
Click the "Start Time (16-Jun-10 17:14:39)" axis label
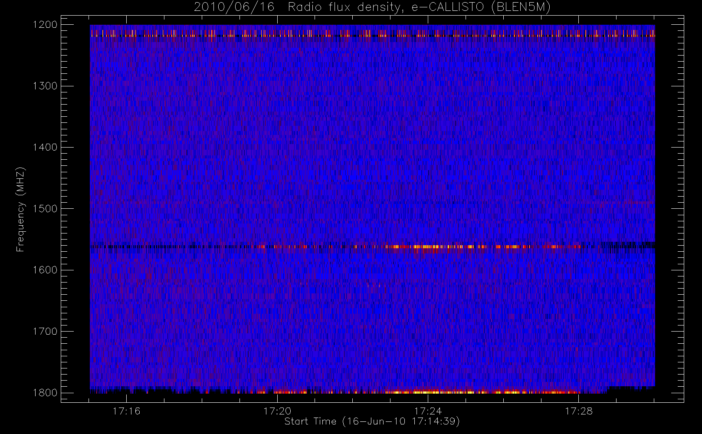[x=372, y=421]
